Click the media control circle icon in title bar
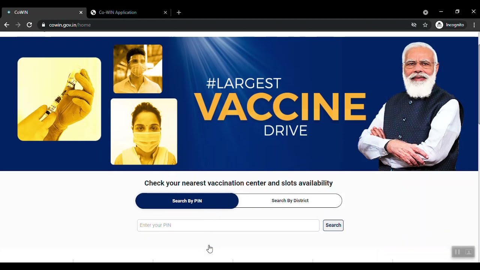Screen dimensions: 480x270 pos(426,12)
